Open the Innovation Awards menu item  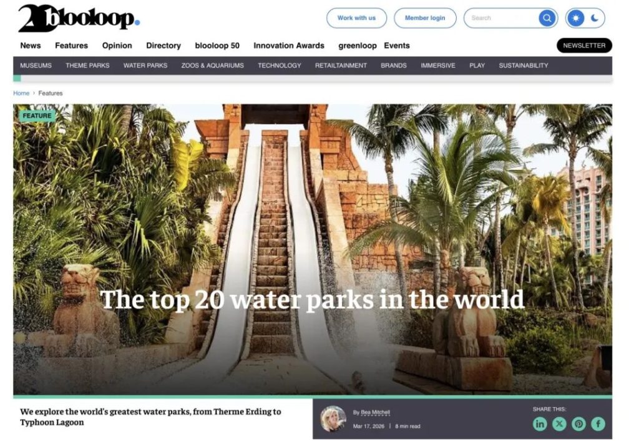(x=289, y=46)
